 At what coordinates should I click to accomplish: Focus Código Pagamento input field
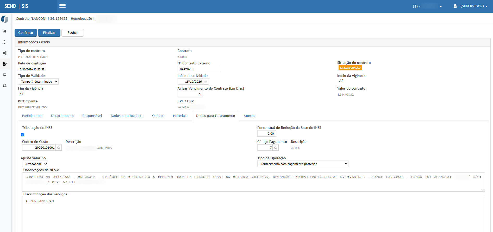coord(265,148)
